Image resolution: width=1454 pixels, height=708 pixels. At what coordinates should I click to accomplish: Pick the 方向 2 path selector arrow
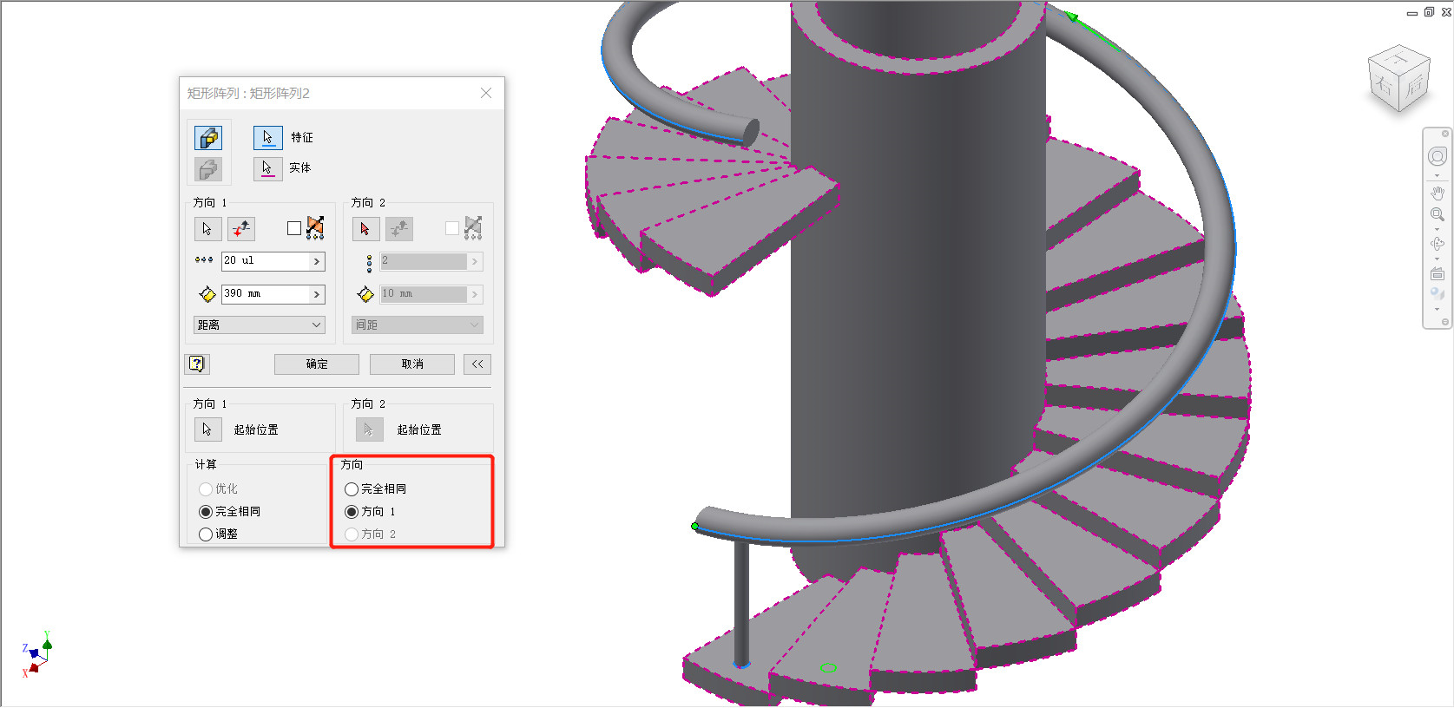click(365, 229)
